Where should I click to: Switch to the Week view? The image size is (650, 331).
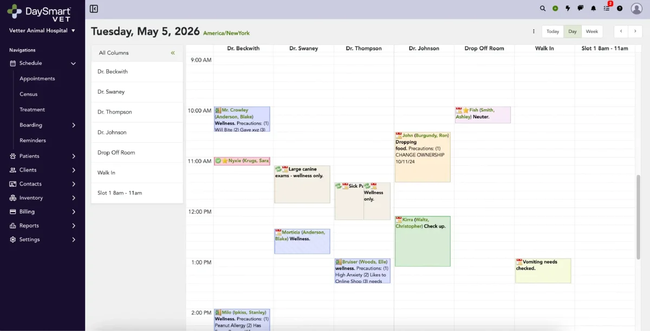[592, 31]
